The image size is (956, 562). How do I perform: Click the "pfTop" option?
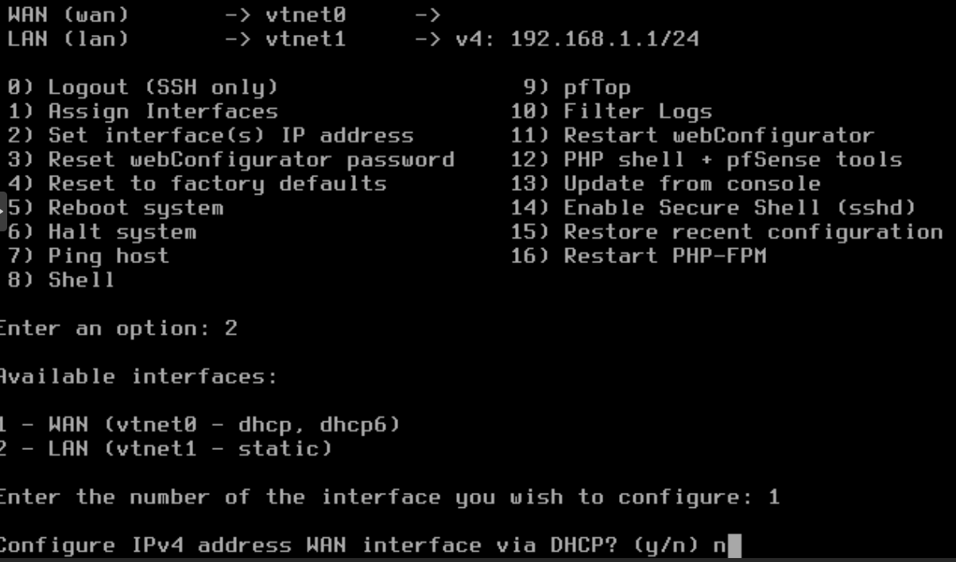point(596,87)
